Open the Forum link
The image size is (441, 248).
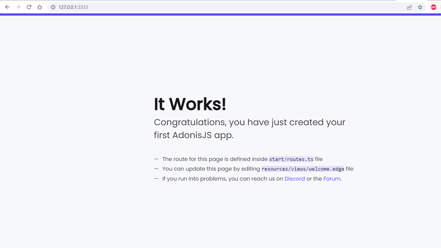click(x=332, y=179)
